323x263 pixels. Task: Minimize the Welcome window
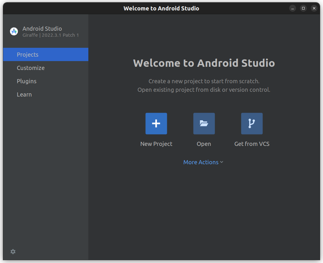point(293,8)
